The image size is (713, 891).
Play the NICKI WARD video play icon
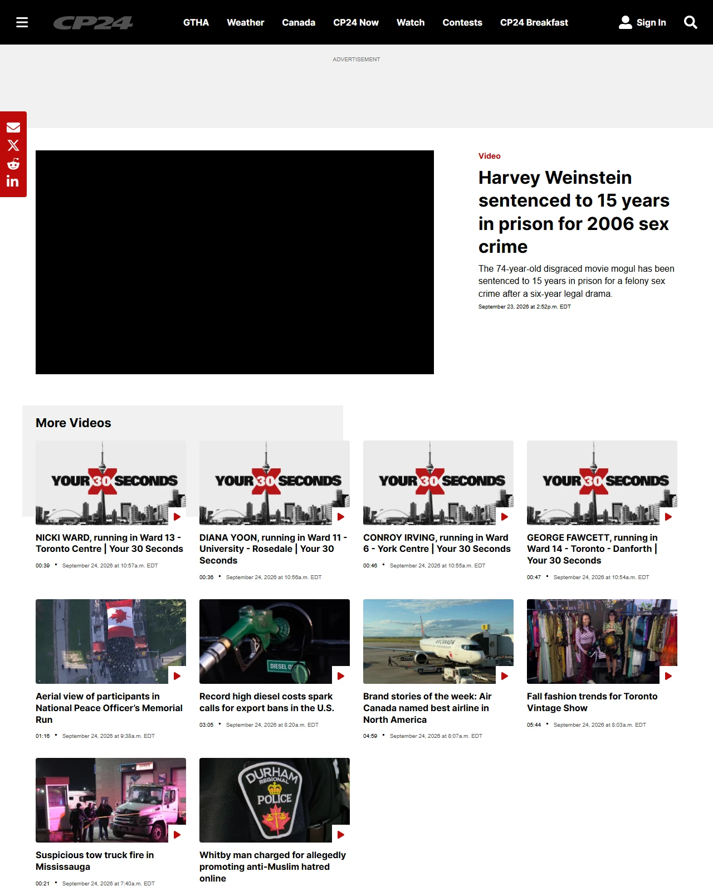pos(177,517)
